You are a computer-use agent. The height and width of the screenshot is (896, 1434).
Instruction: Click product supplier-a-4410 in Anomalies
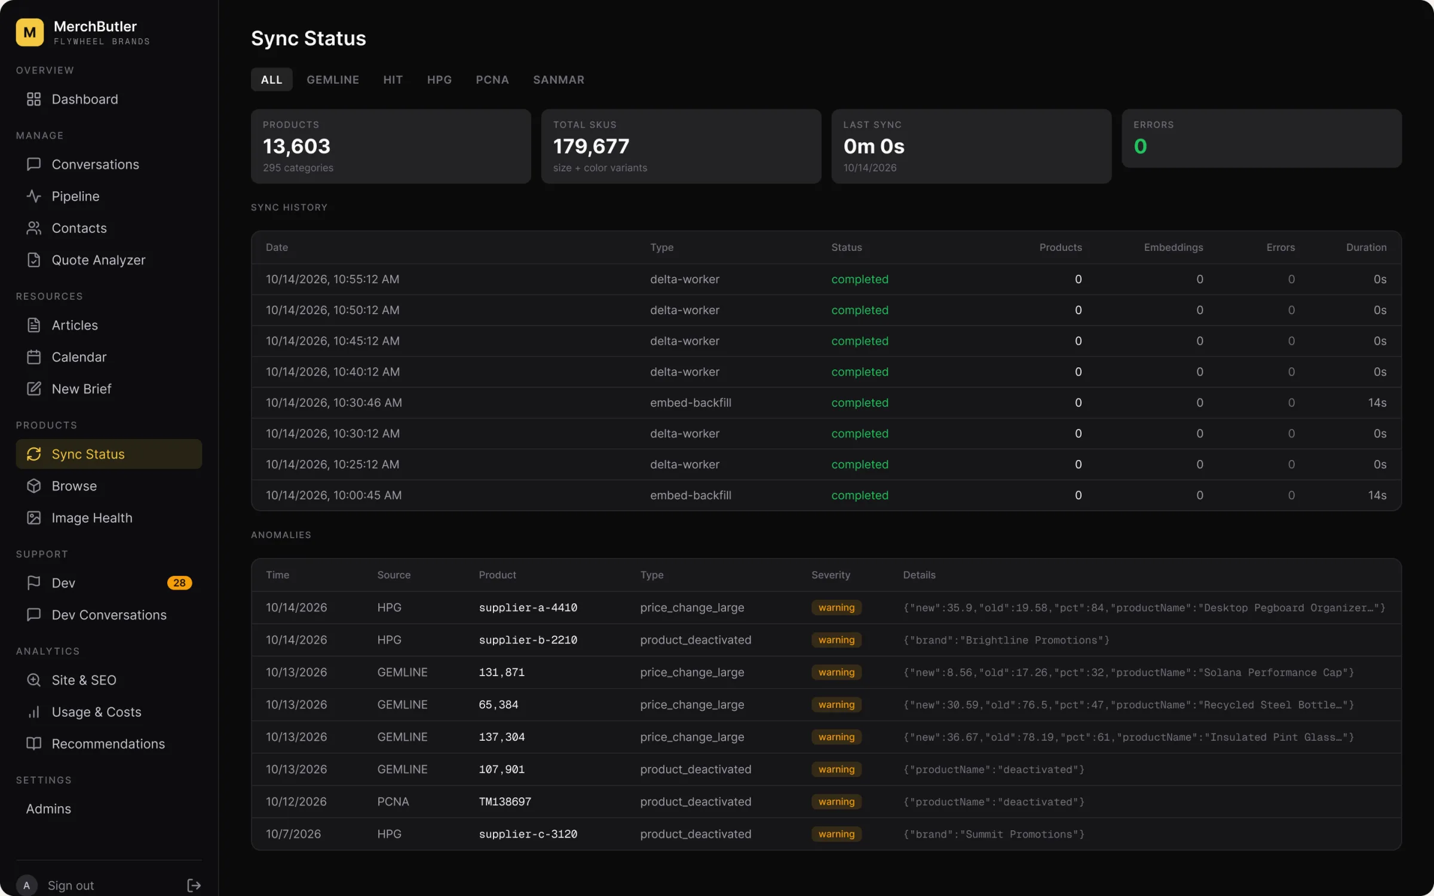coord(528,607)
